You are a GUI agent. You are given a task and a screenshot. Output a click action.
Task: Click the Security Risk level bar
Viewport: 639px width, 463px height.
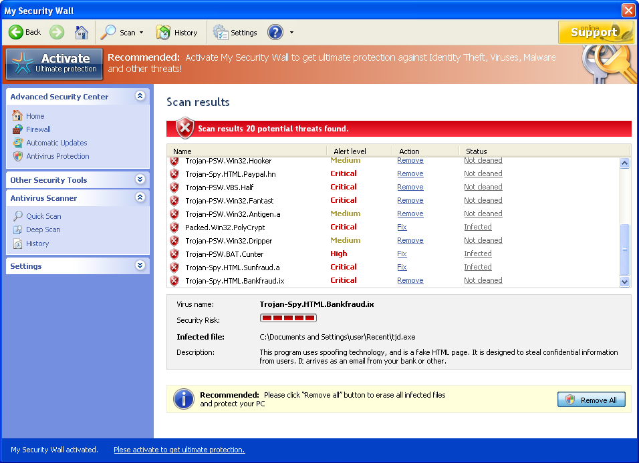tap(288, 318)
